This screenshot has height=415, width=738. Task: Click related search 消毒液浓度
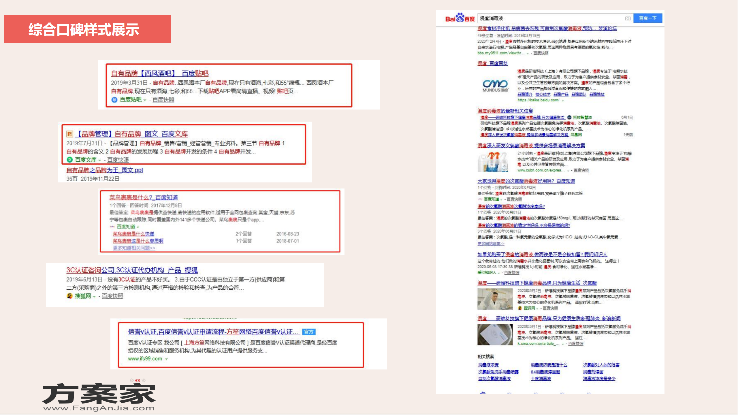pos(488,365)
